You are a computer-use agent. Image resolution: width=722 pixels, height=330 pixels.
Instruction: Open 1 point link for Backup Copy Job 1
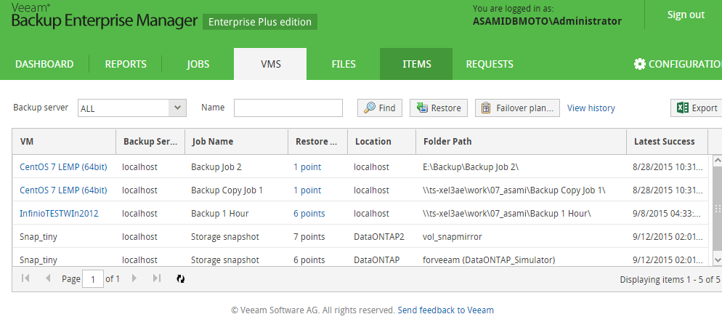point(307,190)
